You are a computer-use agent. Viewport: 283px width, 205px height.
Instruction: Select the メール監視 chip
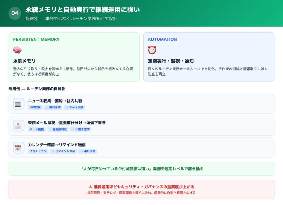coord(36,129)
